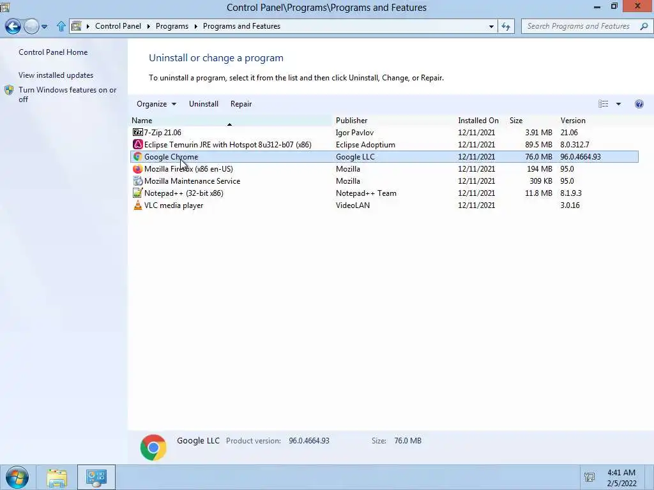This screenshot has height=490, width=654.
Task: Click the Uninstall toolbar button
Action: coord(204,104)
